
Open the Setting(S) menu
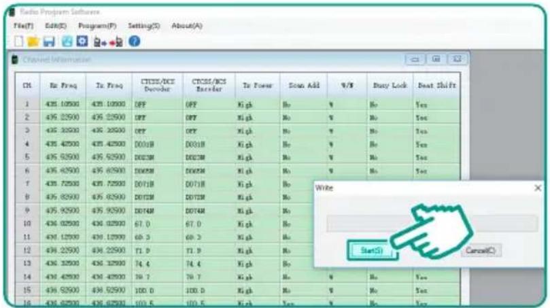point(144,26)
